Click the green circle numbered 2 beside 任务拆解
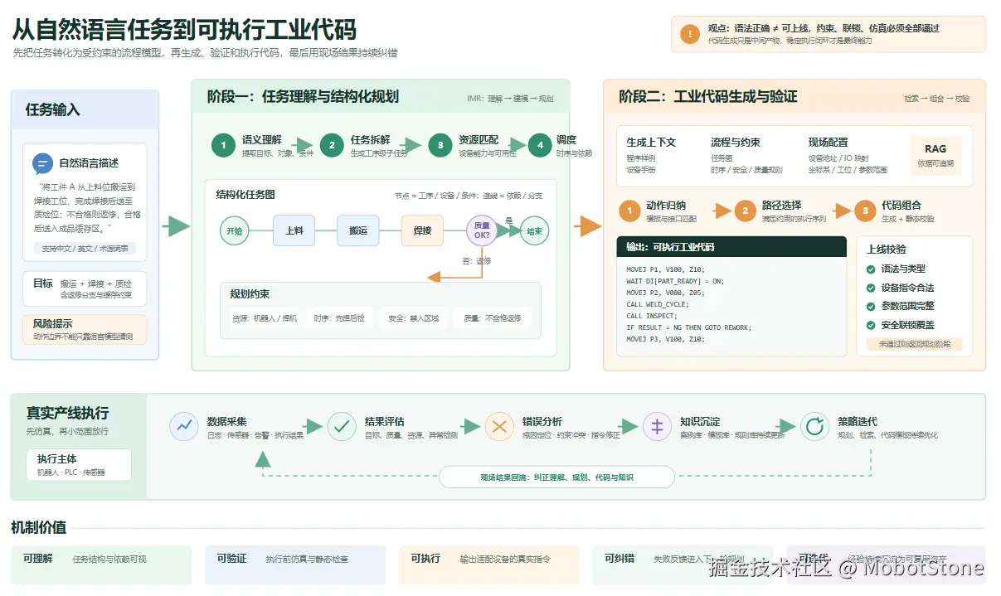This screenshot has width=1001, height=596. 332,145
